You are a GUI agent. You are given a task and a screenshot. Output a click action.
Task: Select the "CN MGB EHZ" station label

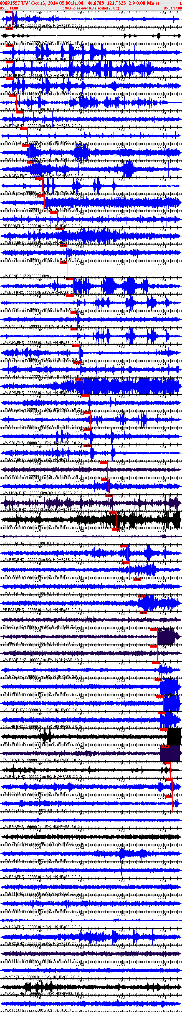point(13,526)
